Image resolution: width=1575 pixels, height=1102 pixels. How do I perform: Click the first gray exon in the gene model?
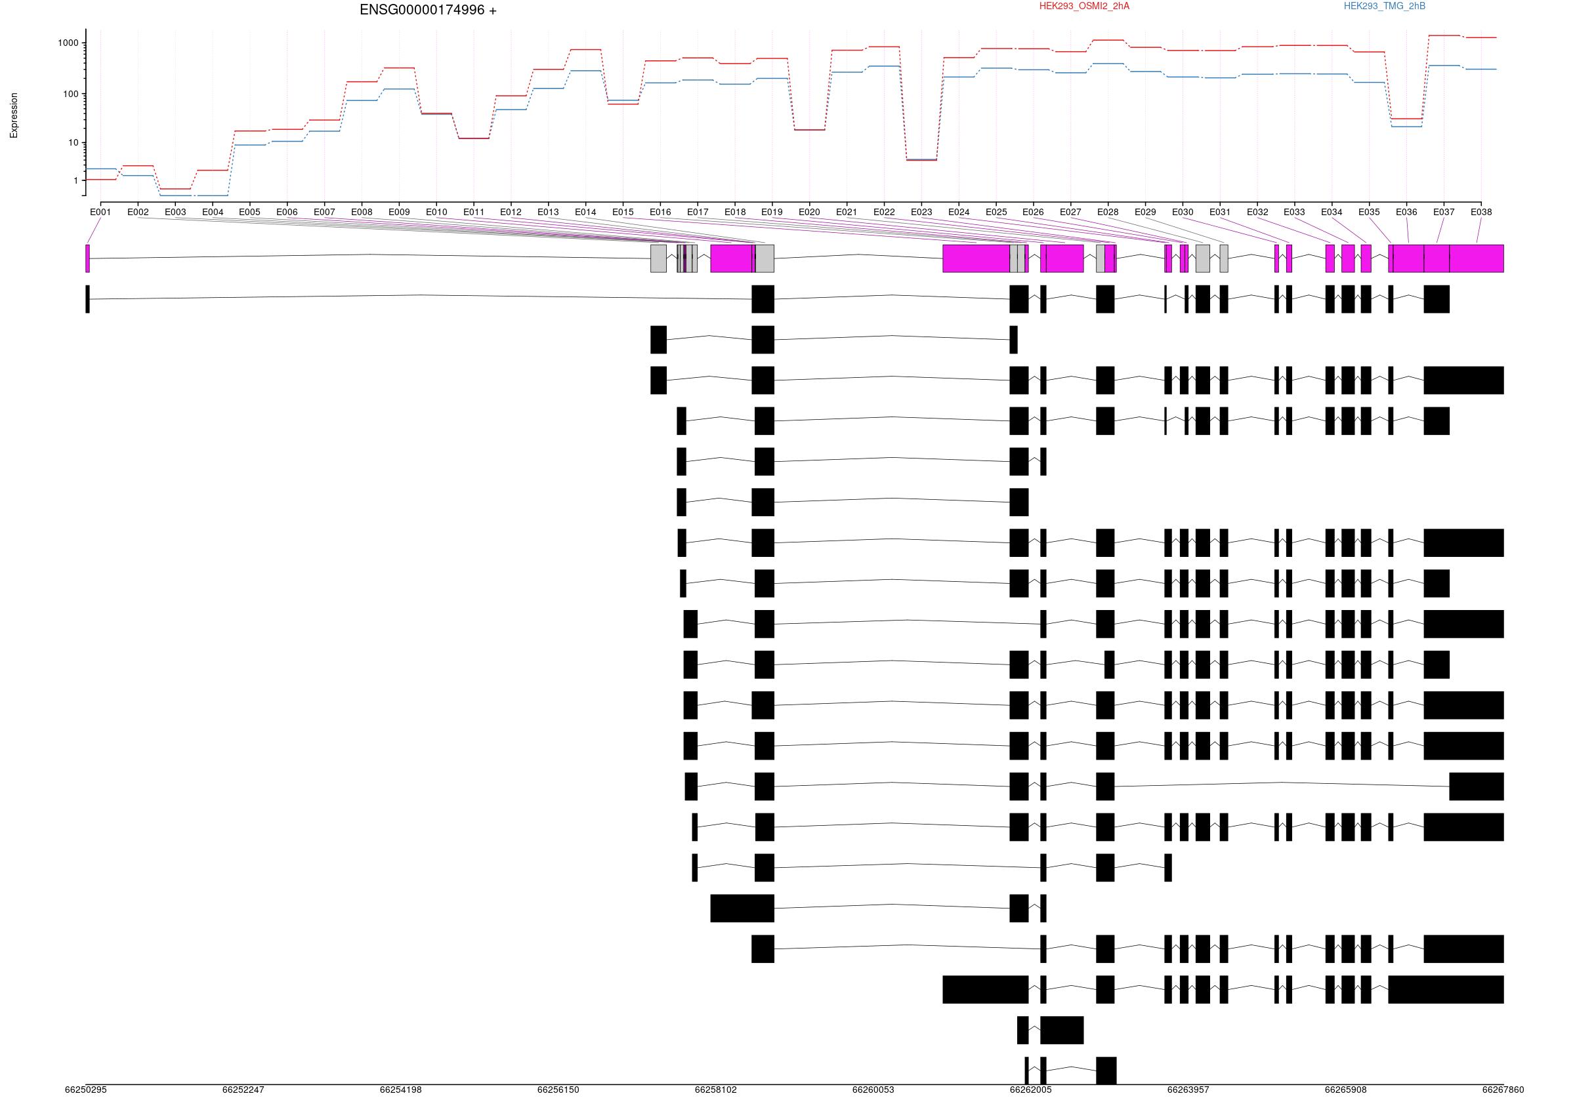point(658,258)
